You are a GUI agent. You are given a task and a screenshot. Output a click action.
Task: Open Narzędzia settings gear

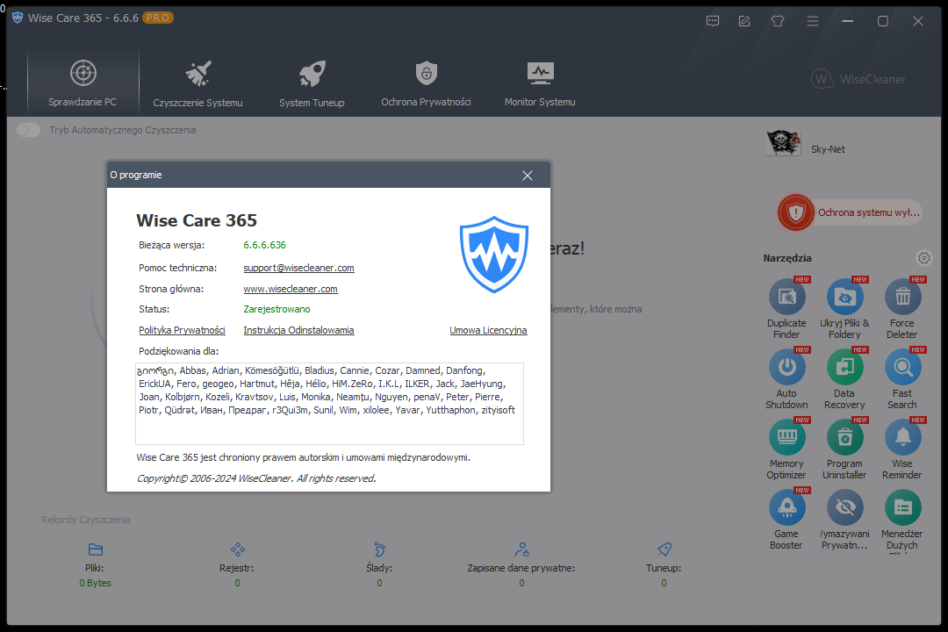[923, 258]
